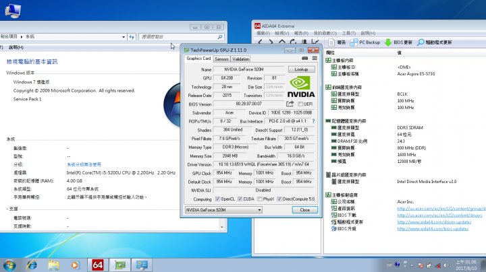Click the PC Backup toolbar icon
Viewport: 486px width, 272px height.
(x=354, y=42)
